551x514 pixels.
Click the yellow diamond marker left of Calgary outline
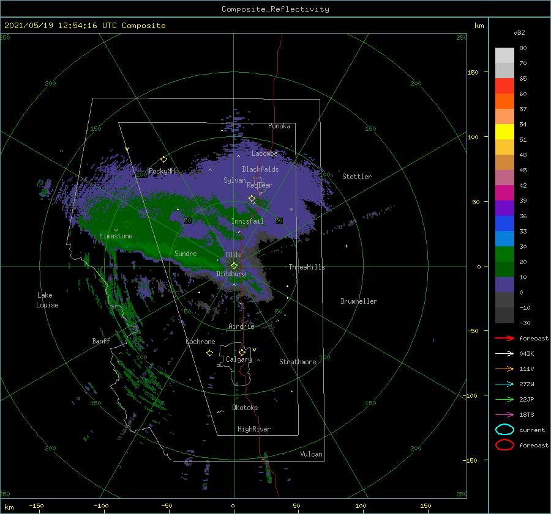[209, 353]
